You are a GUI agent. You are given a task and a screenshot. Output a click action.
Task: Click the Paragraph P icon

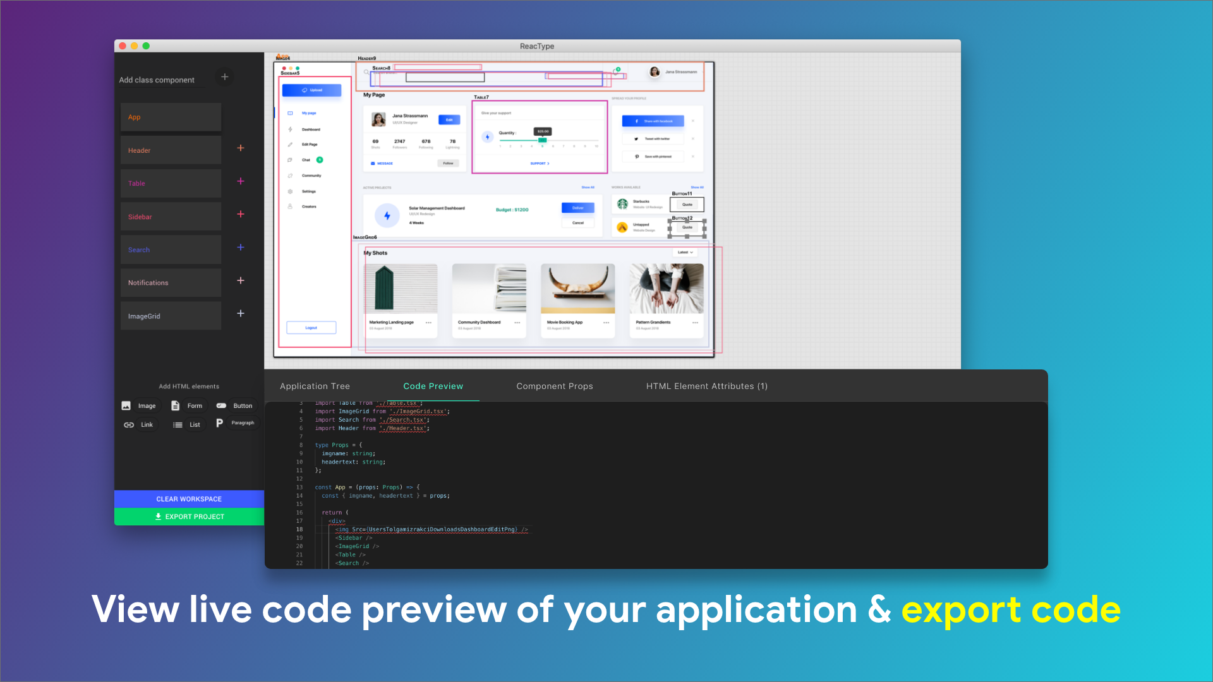[x=219, y=423]
